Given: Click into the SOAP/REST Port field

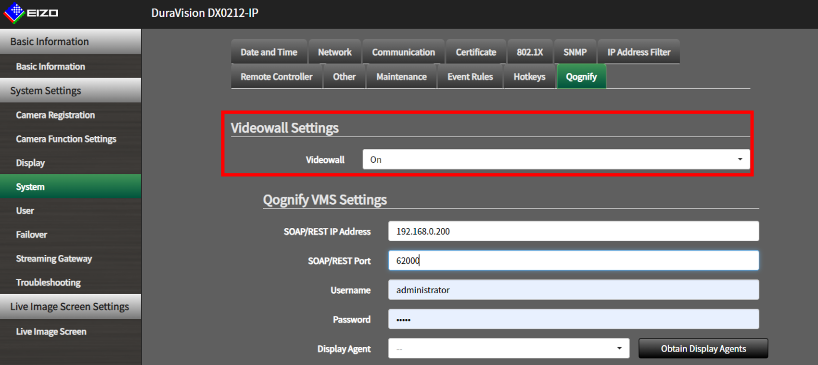Looking at the screenshot, I should (x=574, y=261).
